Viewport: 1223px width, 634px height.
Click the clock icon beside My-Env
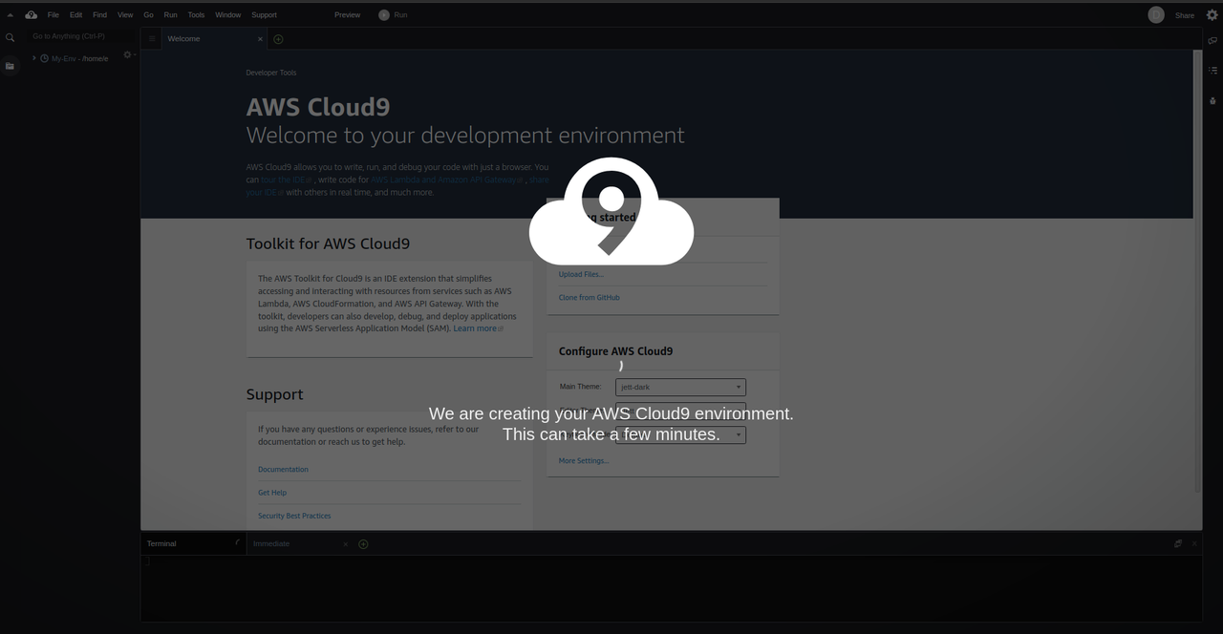[x=44, y=58]
